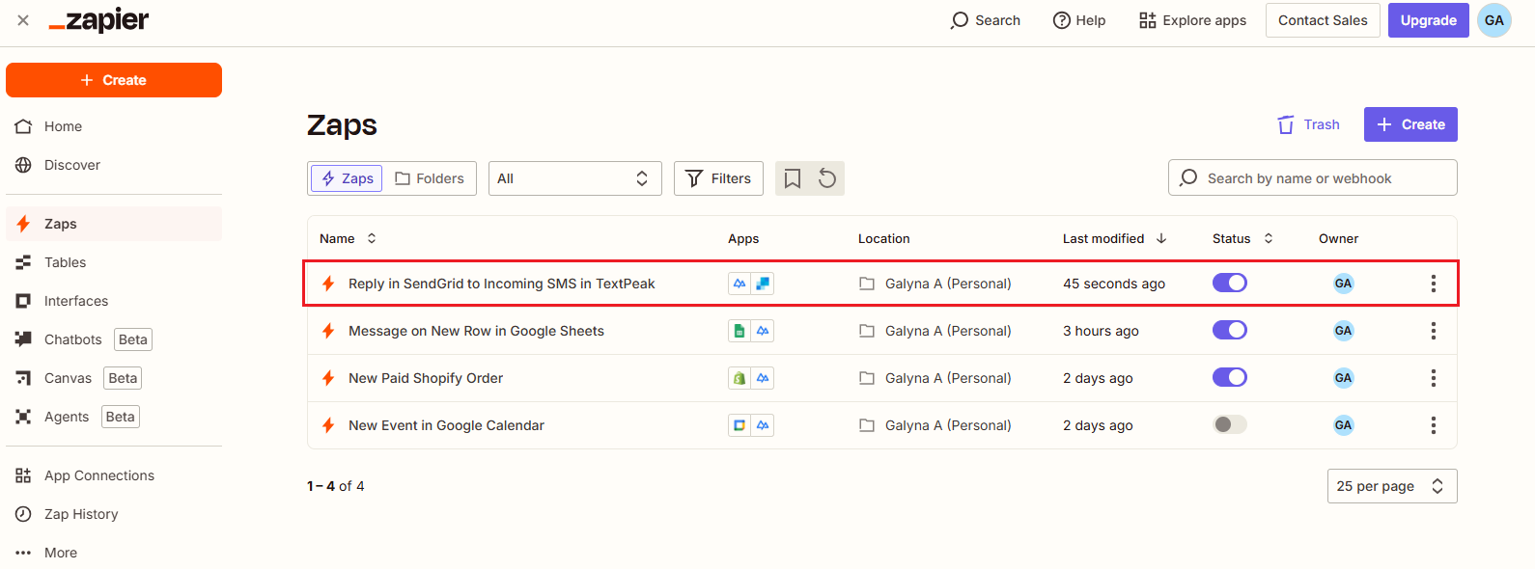
Task: Click folder location of Google Sheets zap row
Action: pyautogui.click(x=935, y=331)
